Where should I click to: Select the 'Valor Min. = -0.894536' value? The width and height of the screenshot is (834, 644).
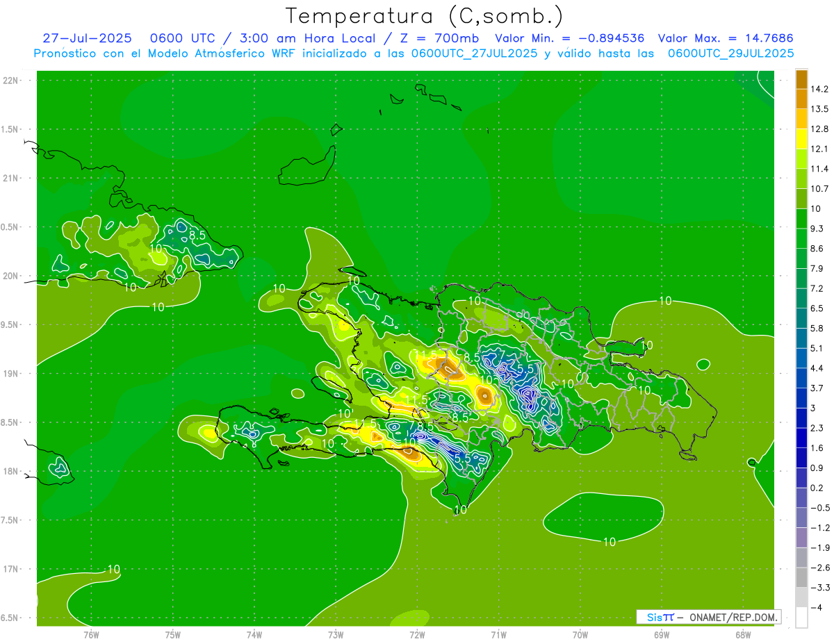(569, 38)
